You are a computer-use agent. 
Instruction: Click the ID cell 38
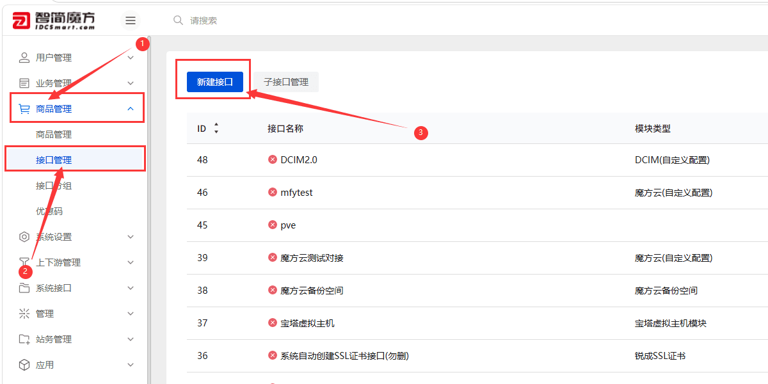202,291
